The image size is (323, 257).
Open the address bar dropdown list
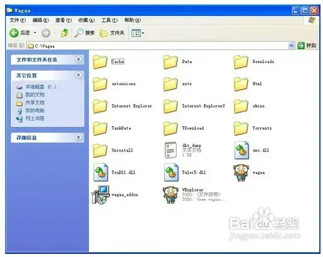[x=291, y=45]
